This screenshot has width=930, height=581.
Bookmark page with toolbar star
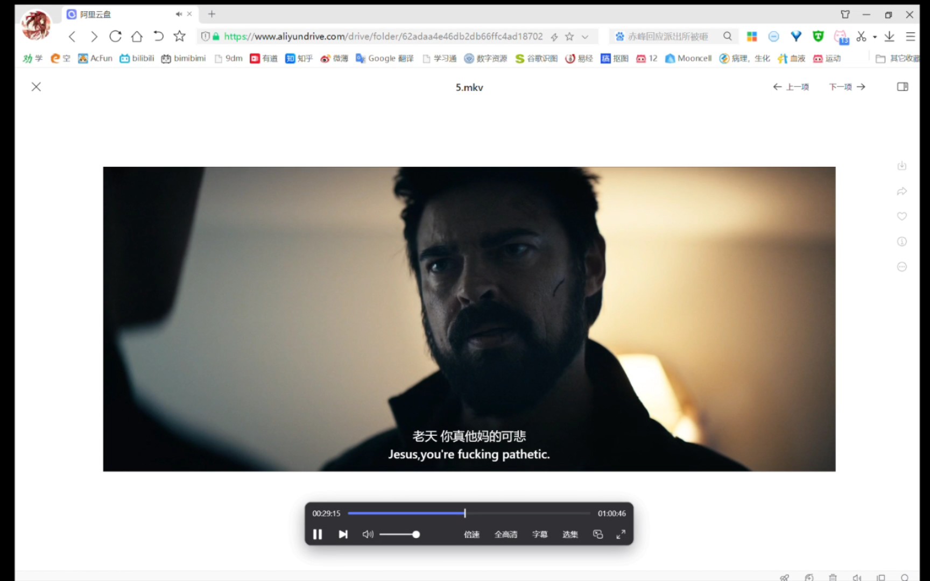point(179,36)
